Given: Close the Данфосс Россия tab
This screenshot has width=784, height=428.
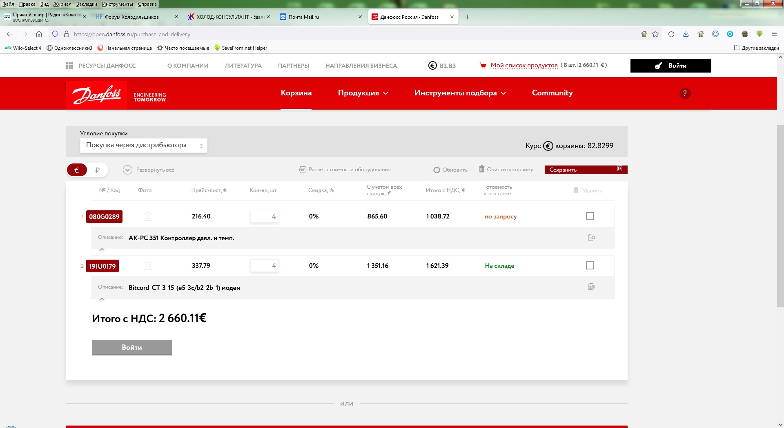Looking at the screenshot, I should (x=452, y=17).
